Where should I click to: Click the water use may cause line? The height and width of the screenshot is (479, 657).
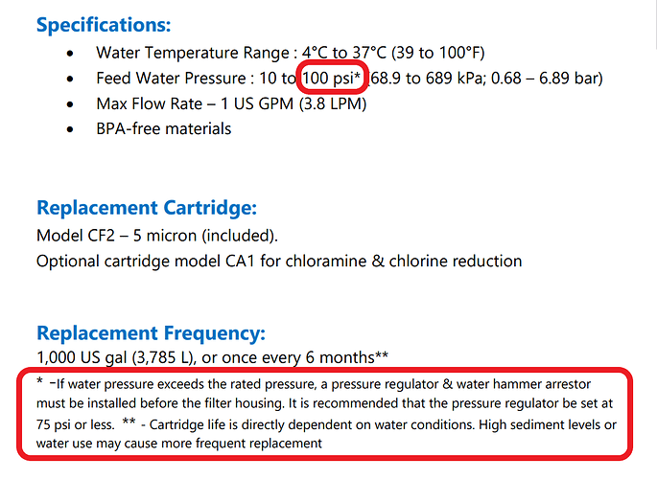tap(179, 444)
